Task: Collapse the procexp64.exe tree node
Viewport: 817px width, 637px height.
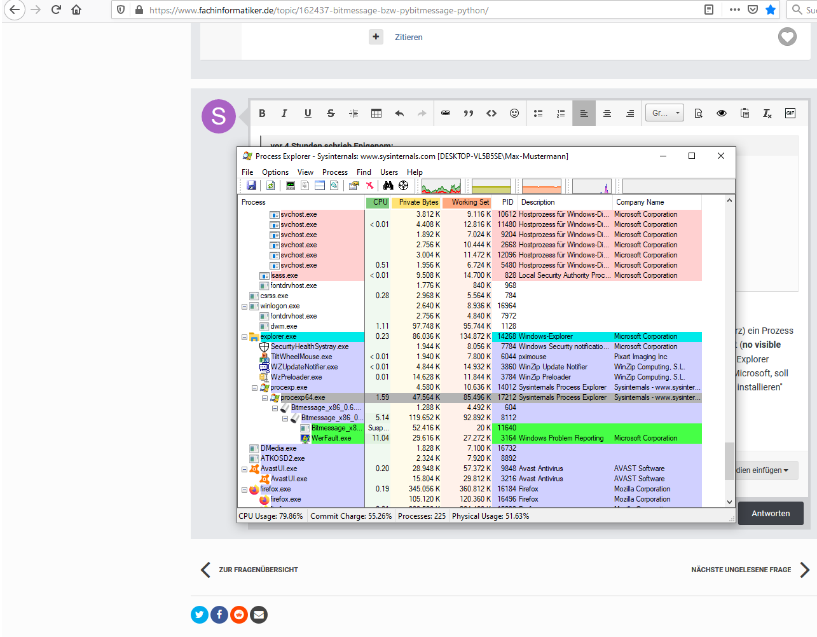Action: pyautogui.click(x=264, y=398)
